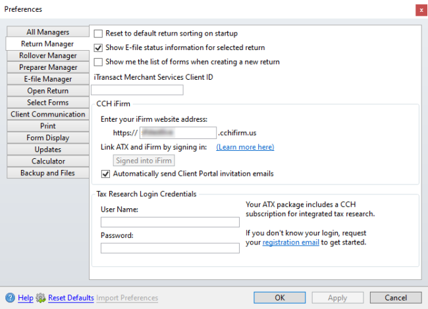The width and height of the screenshot is (428, 309).
Task: Click the Apply button
Action: click(338, 298)
